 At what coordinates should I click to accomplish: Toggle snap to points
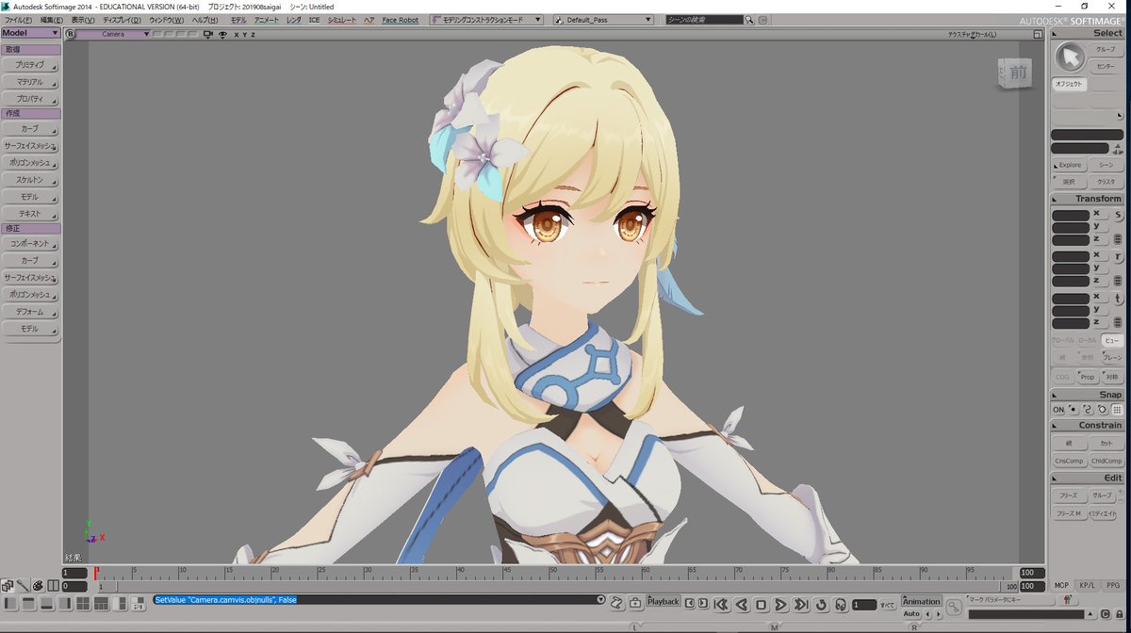pos(1073,410)
